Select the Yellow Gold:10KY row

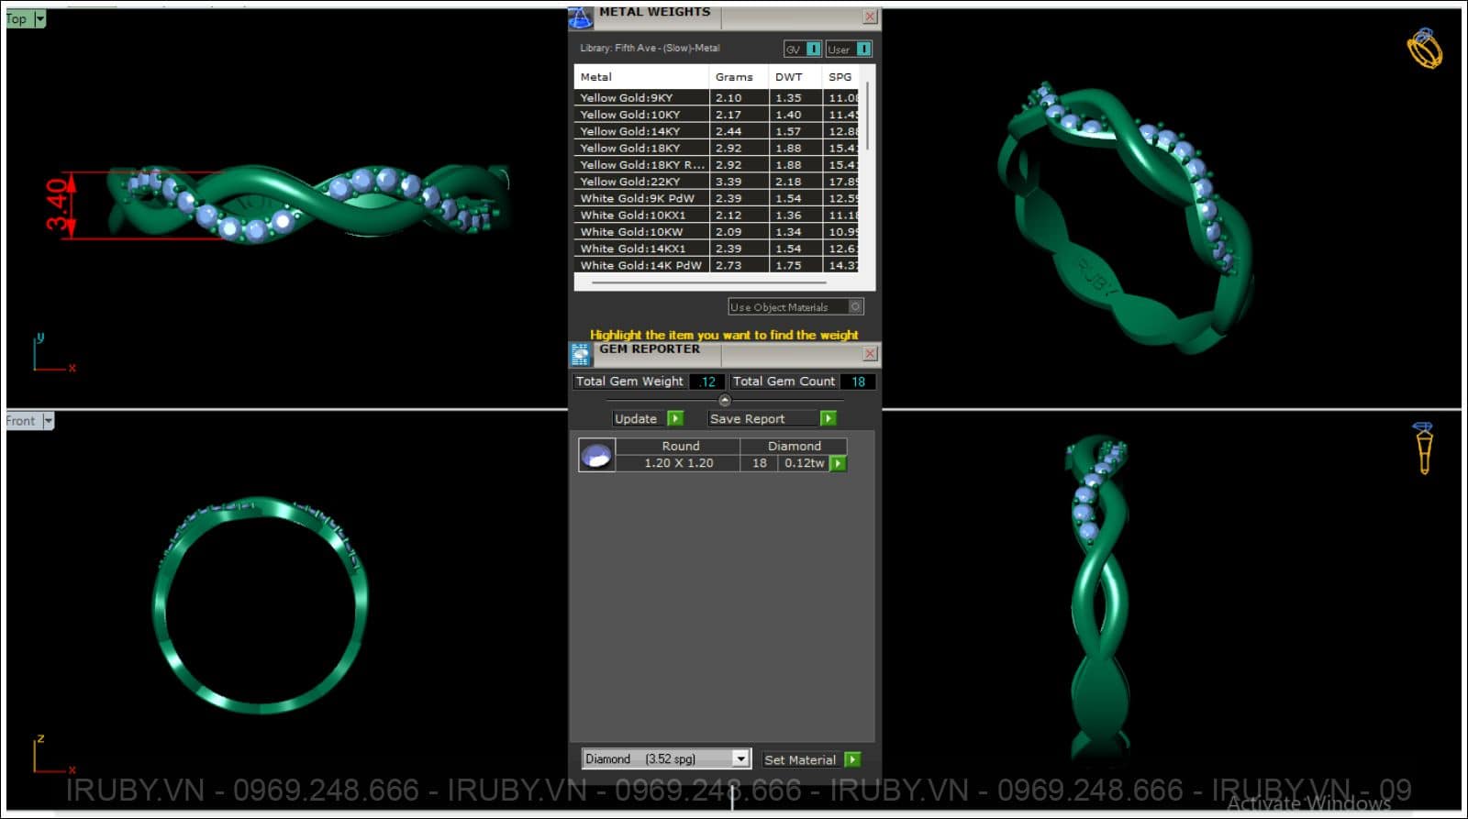(717, 115)
